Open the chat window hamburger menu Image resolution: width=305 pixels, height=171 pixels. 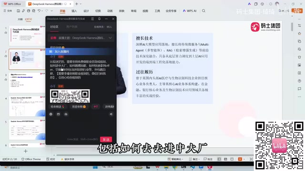(92, 19)
